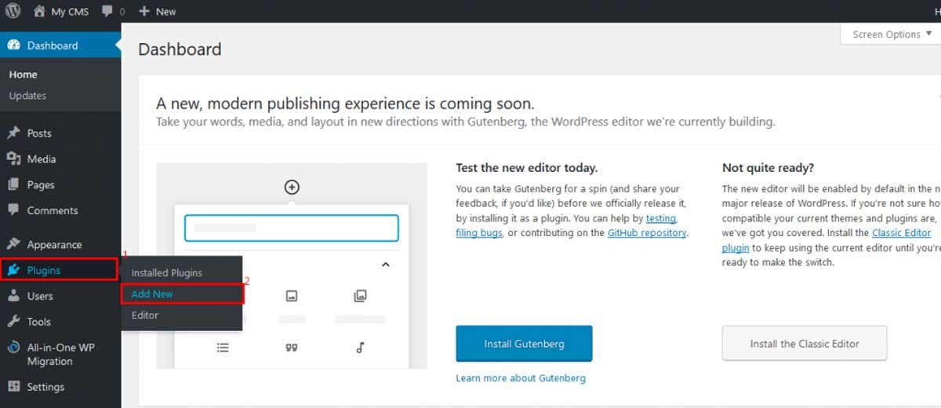This screenshot has width=941, height=408.
Task: Click the Tools wrench icon
Action: 13,322
